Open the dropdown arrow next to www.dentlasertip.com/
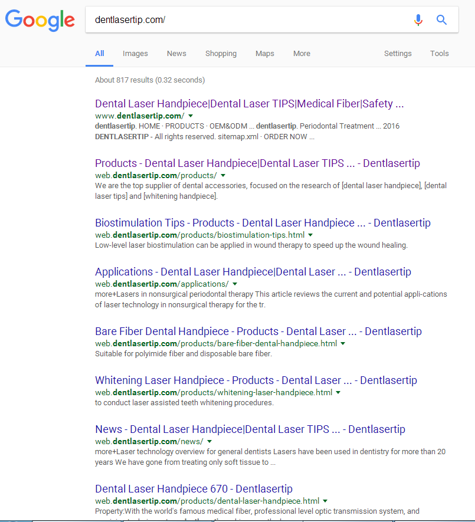Image resolution: width=475 pixels, height=522 pixels. [x=191, y=116]
